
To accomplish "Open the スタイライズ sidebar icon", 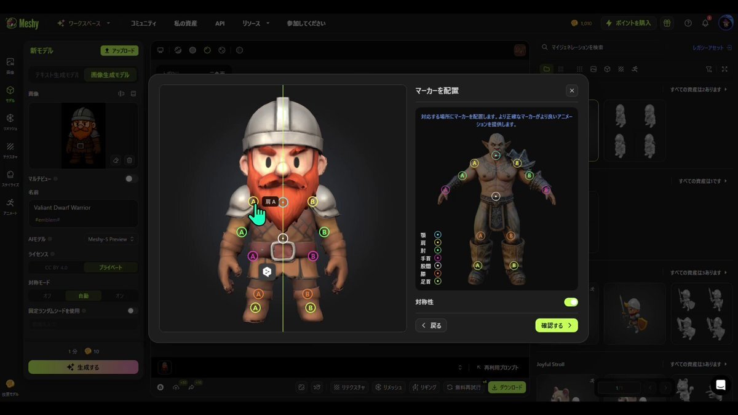I will (10, 178).
